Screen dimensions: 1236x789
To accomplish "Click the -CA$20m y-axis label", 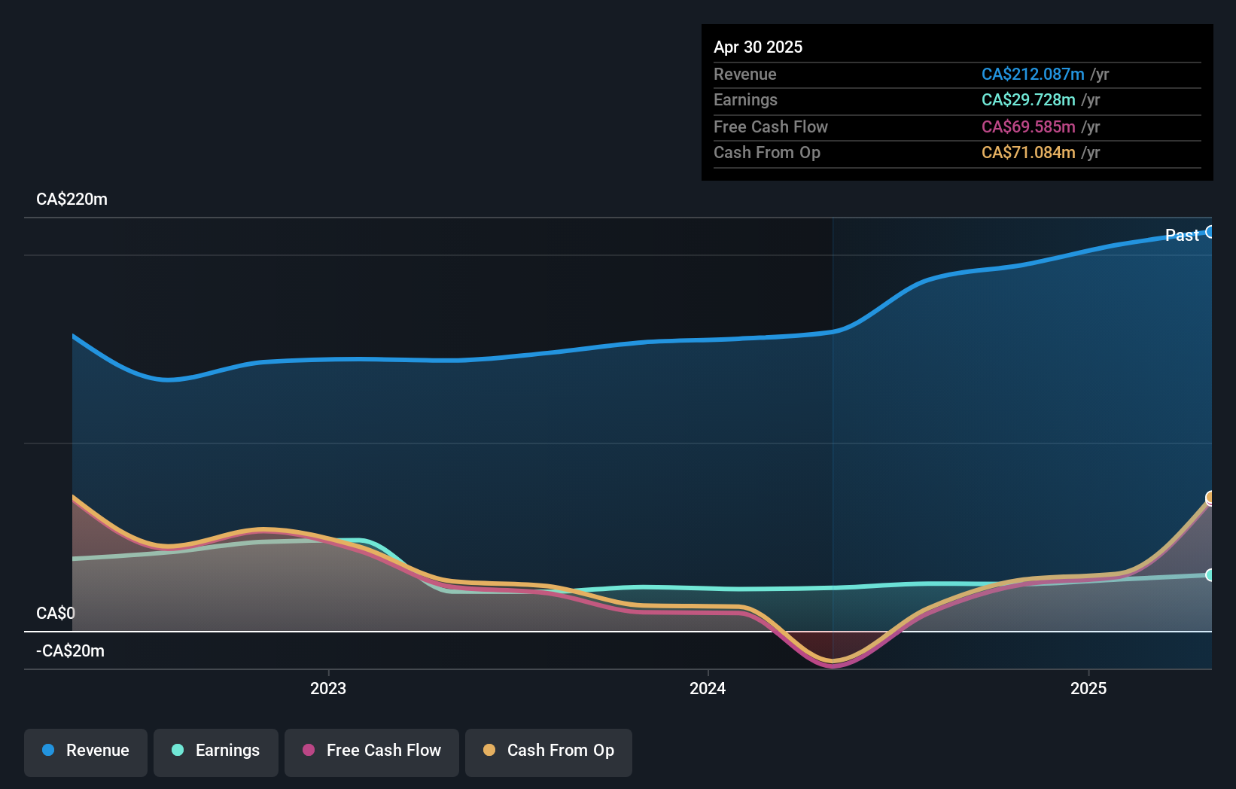I will 70,651.
